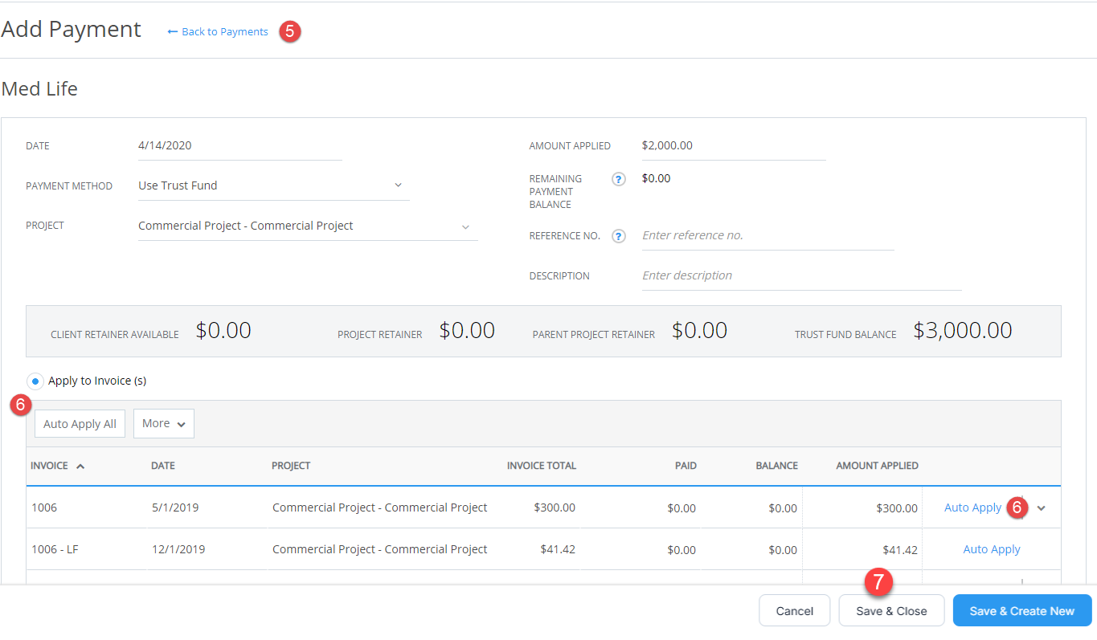Image resolution: width=1097 pixels, height=640 pixels.
Task: Expand the More dropdown button
Action: 164,424
